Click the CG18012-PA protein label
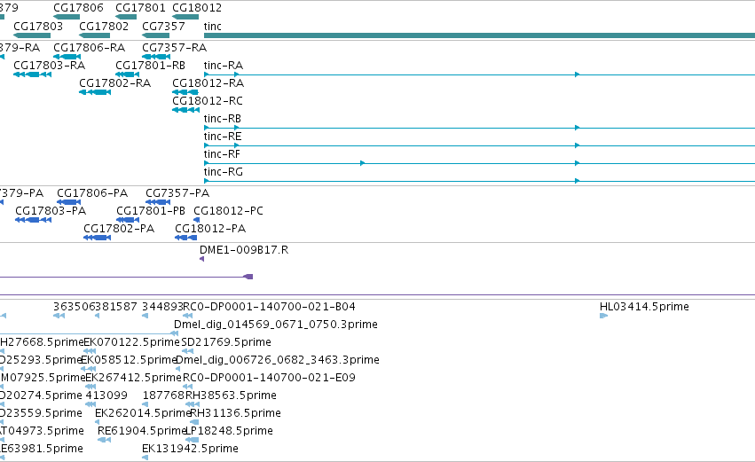 210,229
